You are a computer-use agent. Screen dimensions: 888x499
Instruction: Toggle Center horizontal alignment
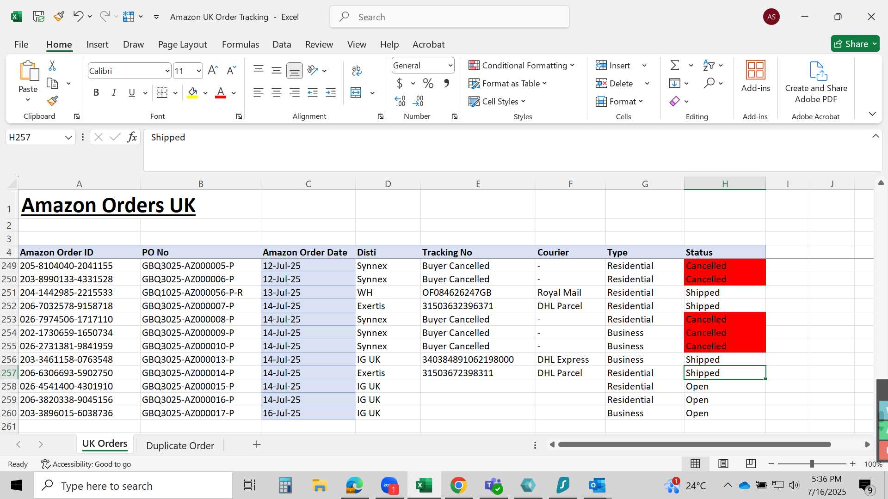[277, 93]
